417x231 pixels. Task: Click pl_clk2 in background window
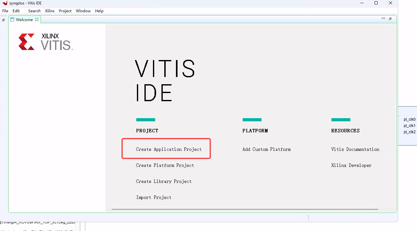click(x=409, y=132)
